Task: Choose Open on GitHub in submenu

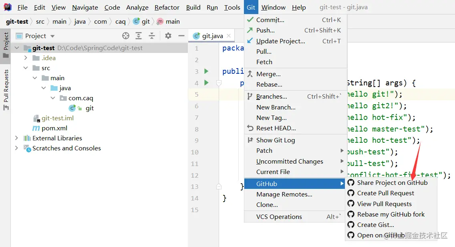Action: click(x=391, y=235)
